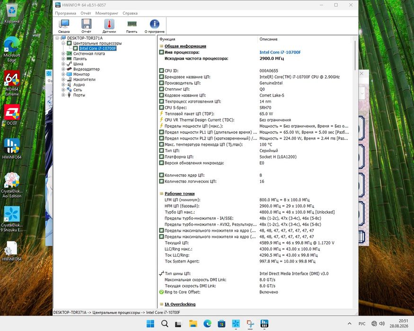Launch OCCT desktop shortcut
The width and height of the screenshot is (414, 331).
(12, 115)
